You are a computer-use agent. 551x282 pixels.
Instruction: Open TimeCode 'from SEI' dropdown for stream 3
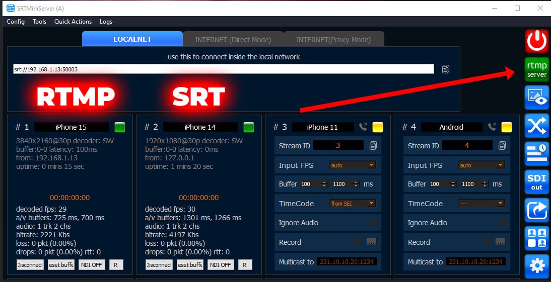pyautogui.click(x=353, y=204)
